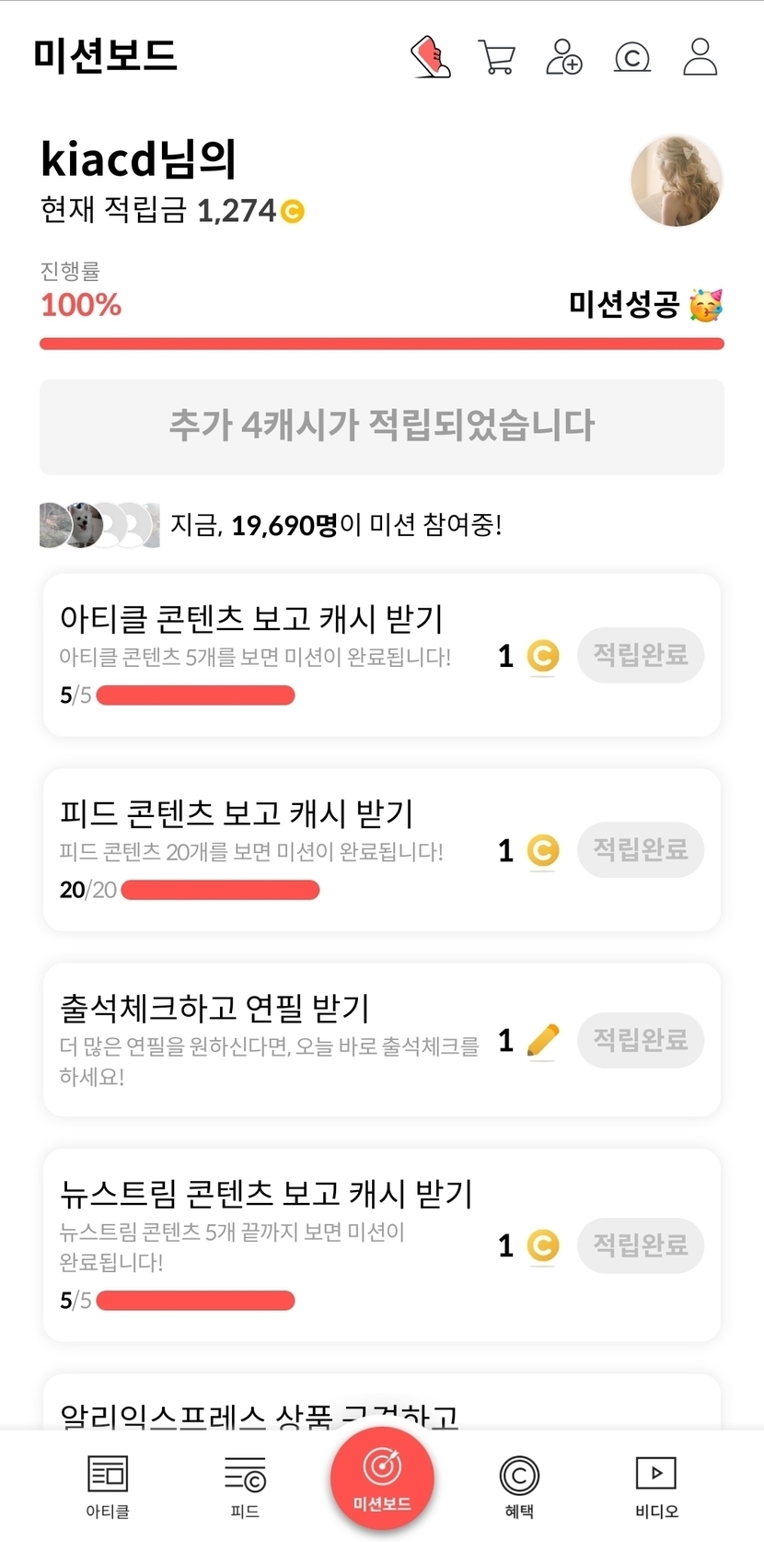Tap 적립완료 on 뉴스트림 콘텐츠 mission
Screen dimensions: 764x1542
pos(641,1245)
